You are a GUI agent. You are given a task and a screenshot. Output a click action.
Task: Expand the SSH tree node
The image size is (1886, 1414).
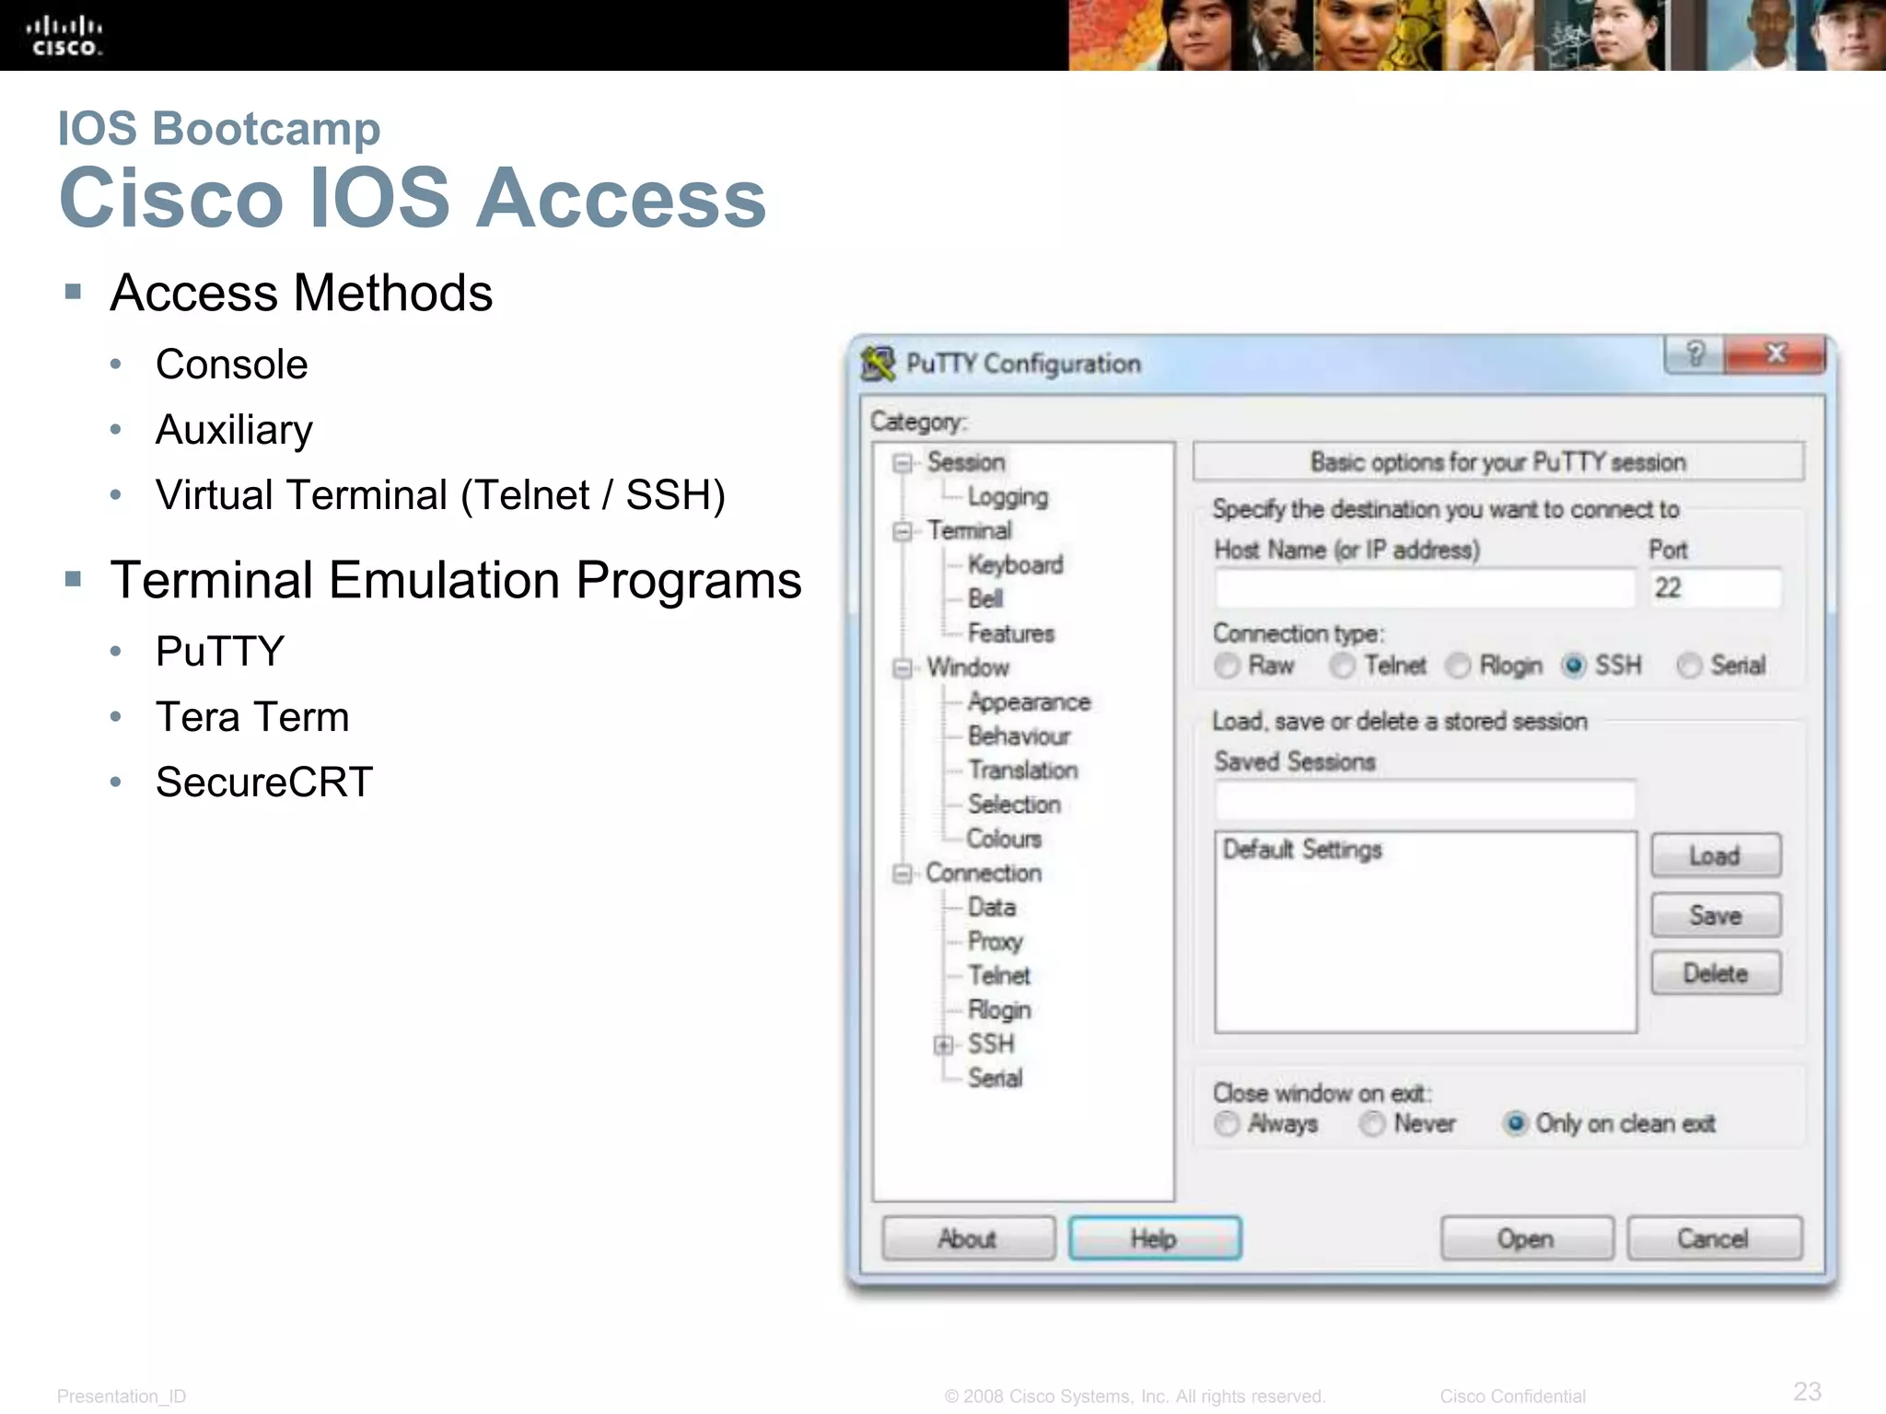[x=943, y=1045]
